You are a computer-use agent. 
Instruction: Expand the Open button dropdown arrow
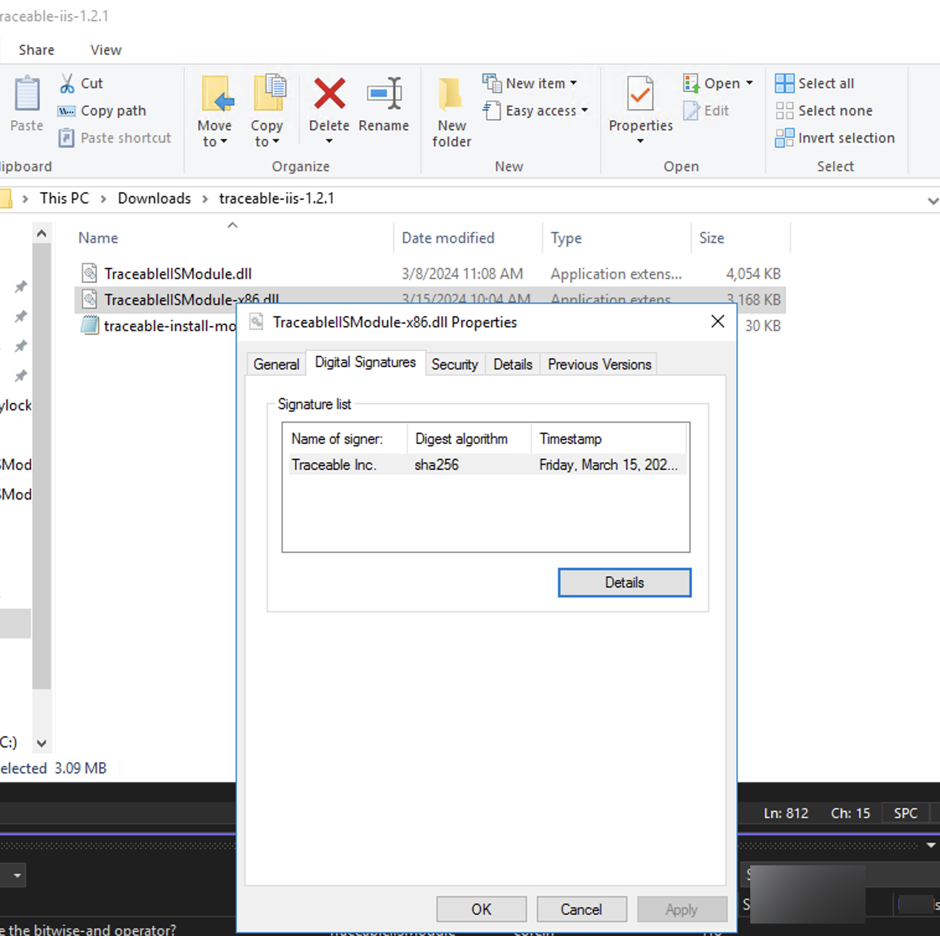750,83
